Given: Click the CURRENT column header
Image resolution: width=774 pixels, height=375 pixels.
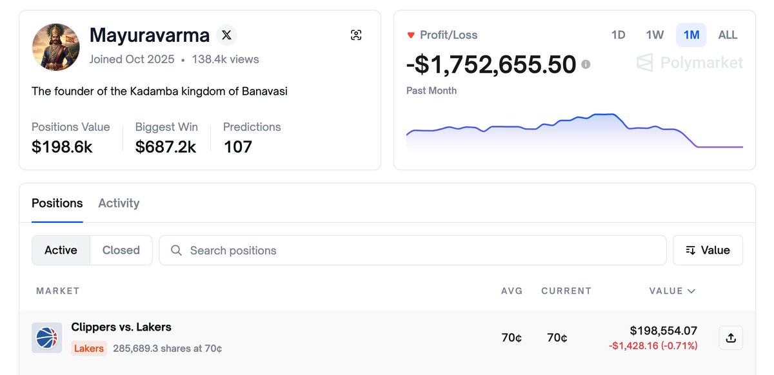Looking at the screenshot, I should coord(566,291).
